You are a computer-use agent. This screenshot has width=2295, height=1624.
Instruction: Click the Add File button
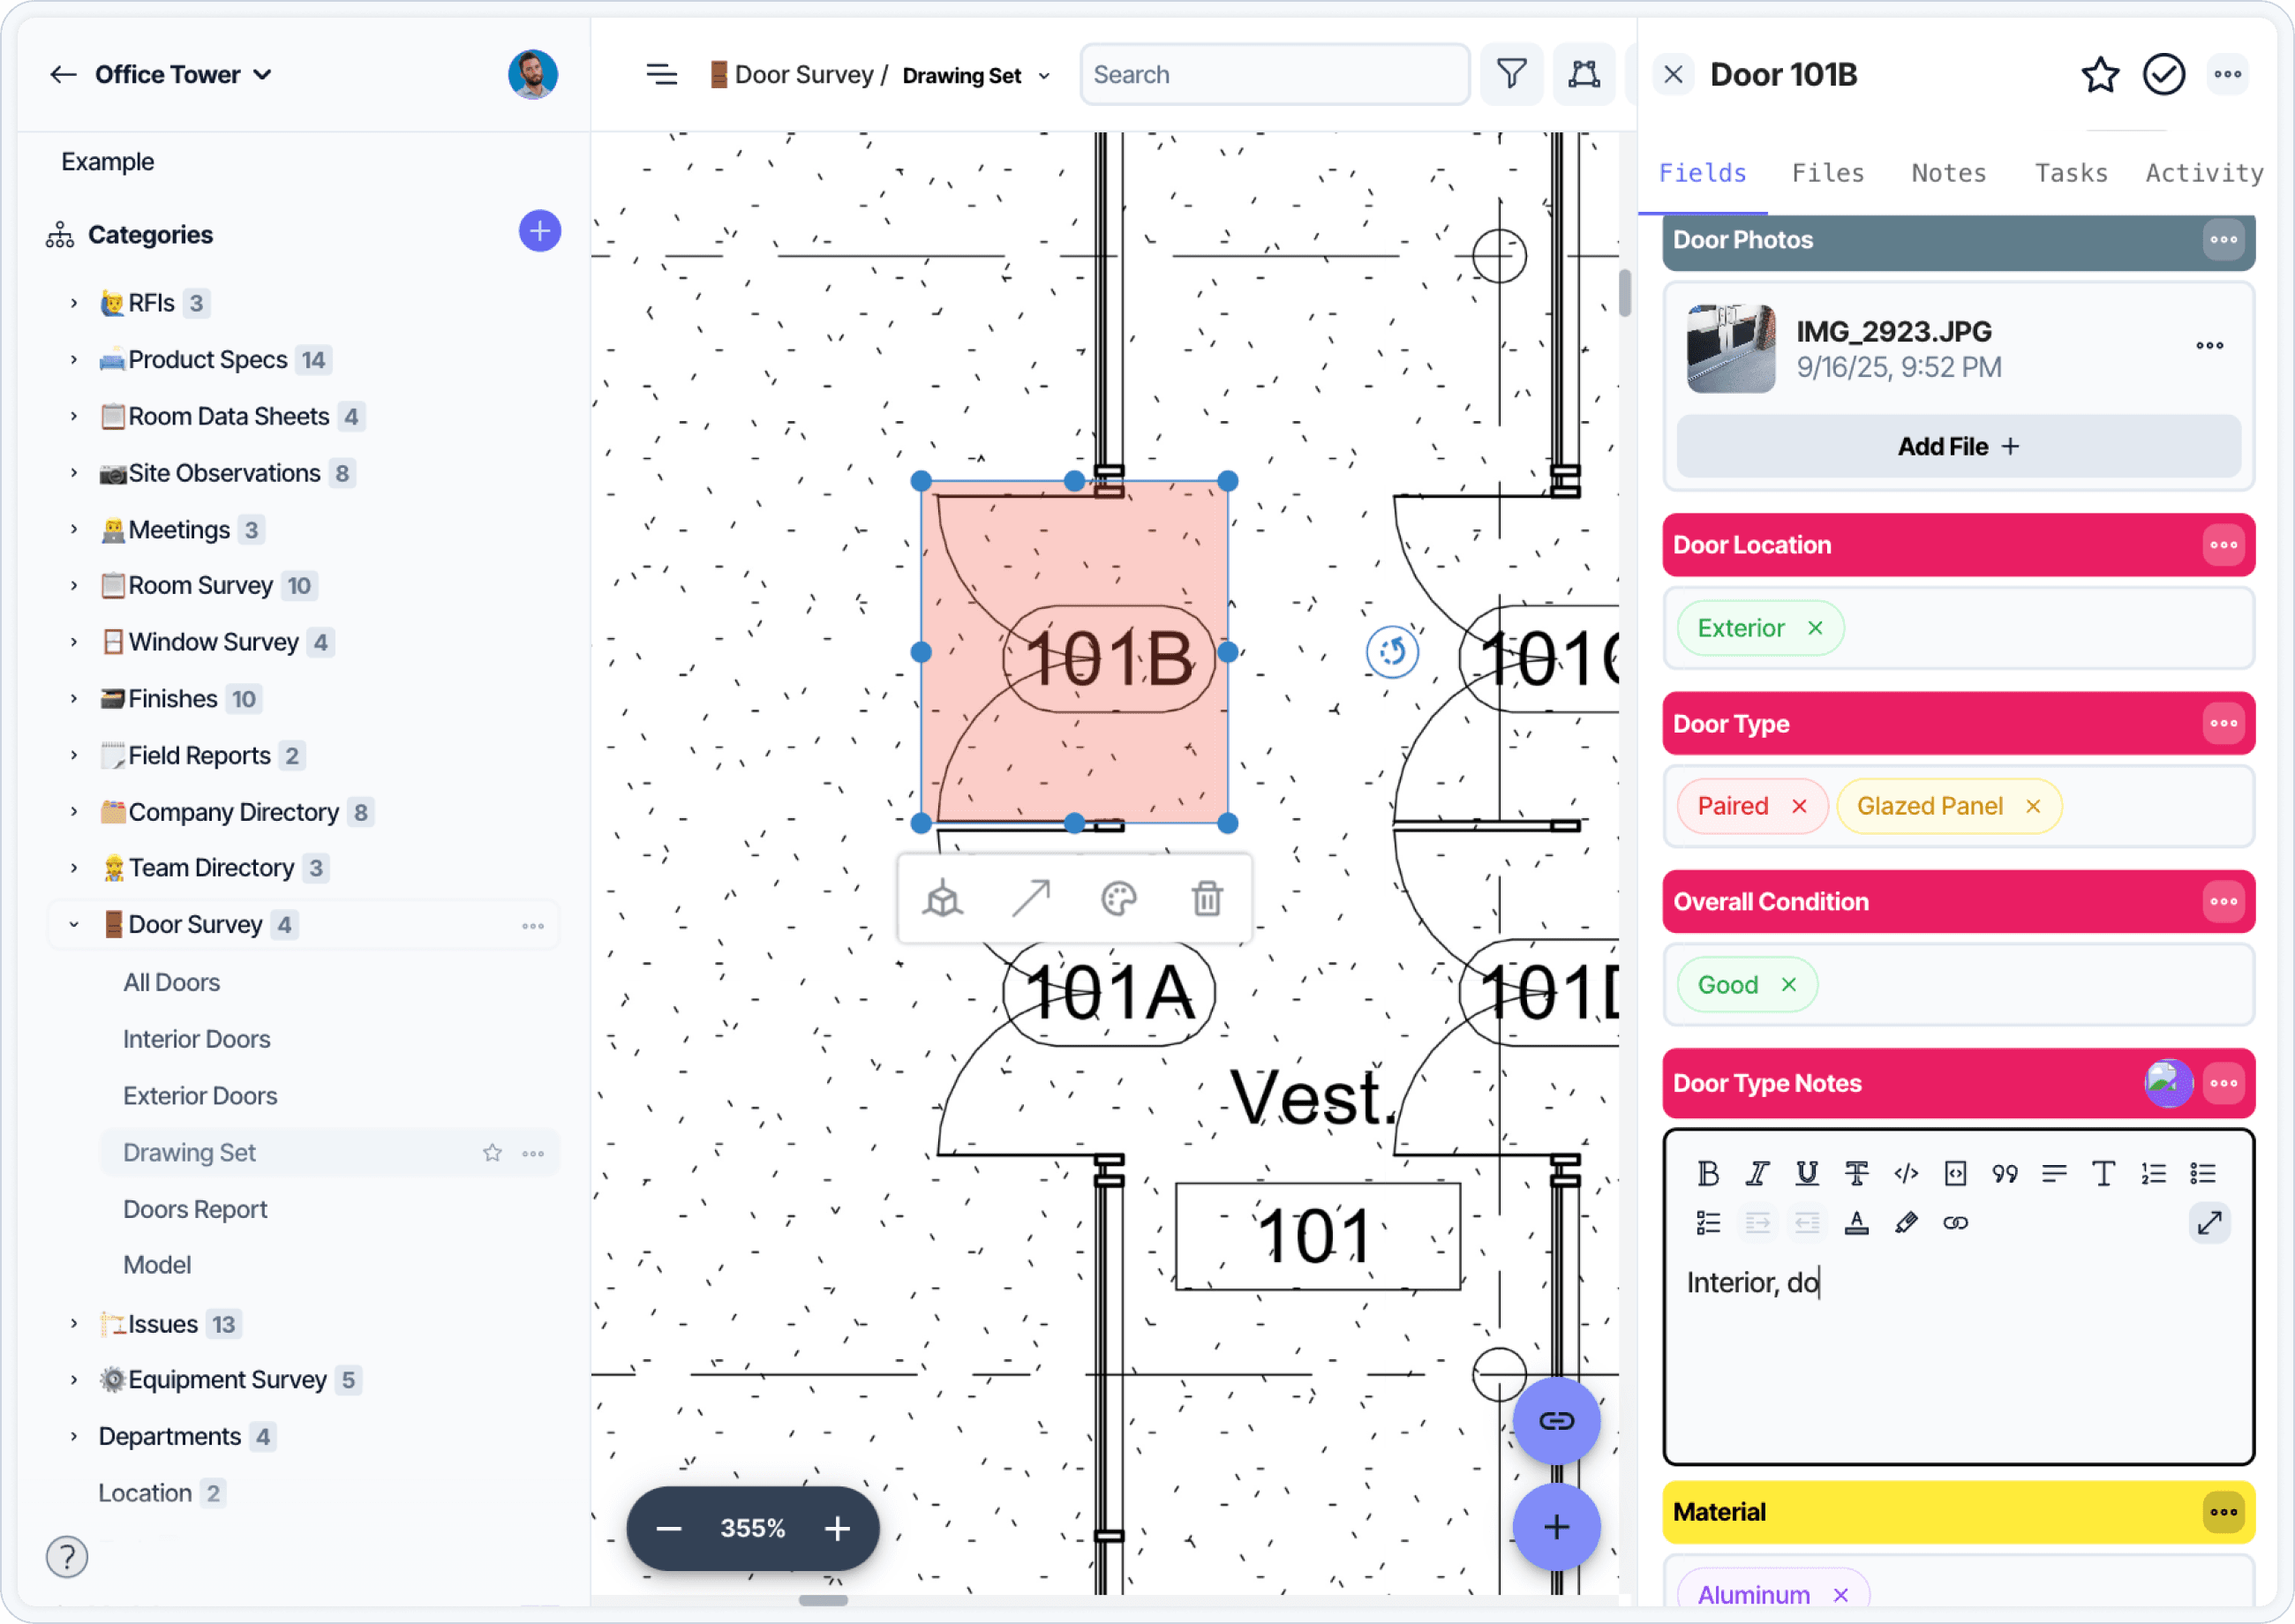click(1957, 447)
